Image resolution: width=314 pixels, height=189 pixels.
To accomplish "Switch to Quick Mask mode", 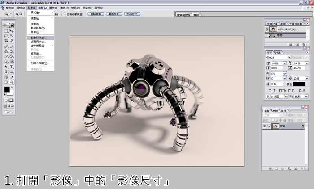I will coord(11,100).
